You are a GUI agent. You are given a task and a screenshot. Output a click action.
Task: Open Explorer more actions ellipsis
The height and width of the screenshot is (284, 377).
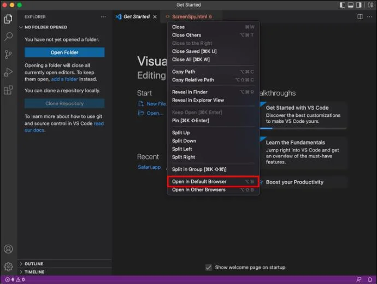[103, 17]
